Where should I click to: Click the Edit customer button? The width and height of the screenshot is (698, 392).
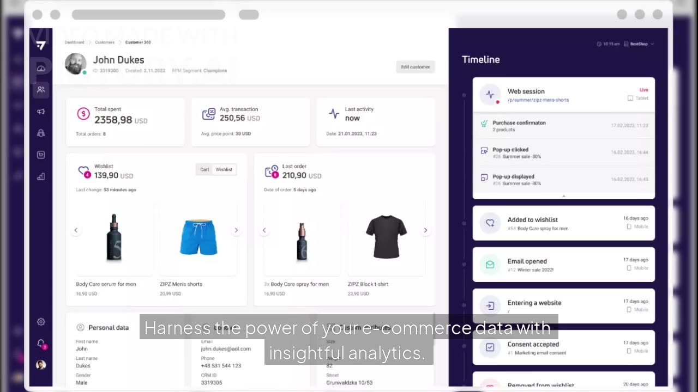[x=416, y=67]
